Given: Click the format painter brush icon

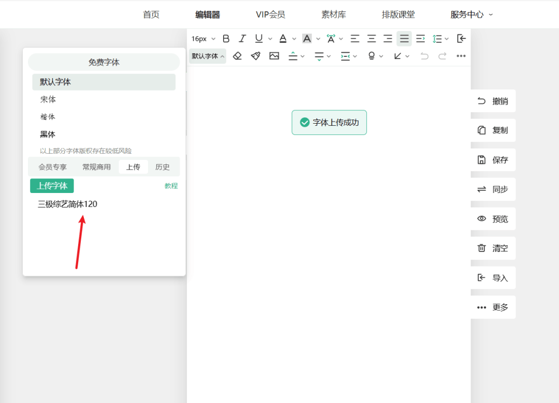Looking at the screenshot, I should pos(256,56).
